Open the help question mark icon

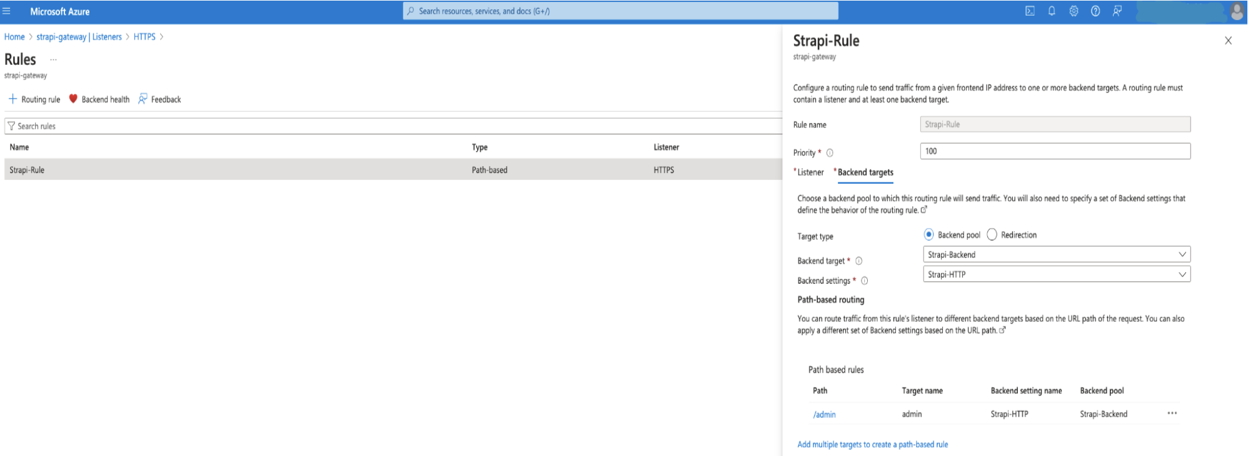click(1095, 11)
